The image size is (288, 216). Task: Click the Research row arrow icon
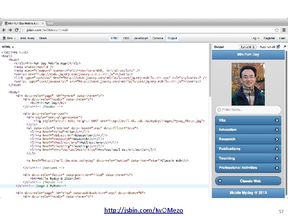point(277,140)
